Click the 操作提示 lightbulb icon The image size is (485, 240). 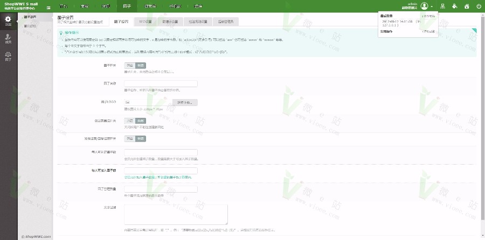click(61, 32)
